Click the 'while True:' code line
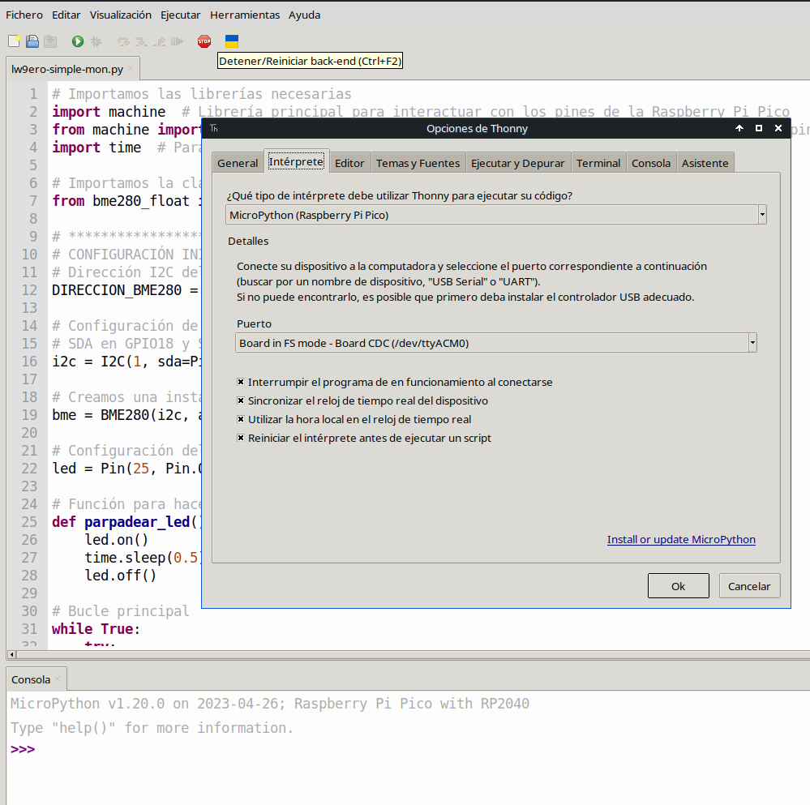The image size is (810, 805). (x=96, y=629)
